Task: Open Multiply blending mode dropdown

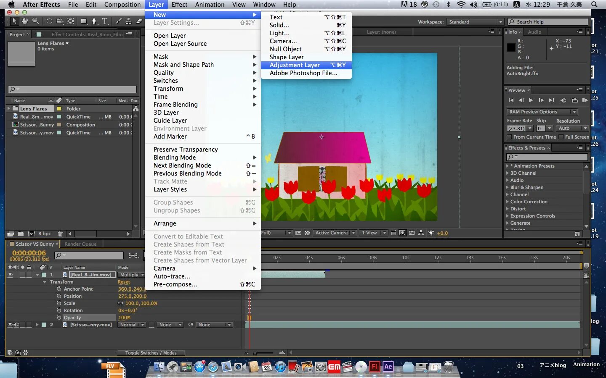Action: point(132,275)
